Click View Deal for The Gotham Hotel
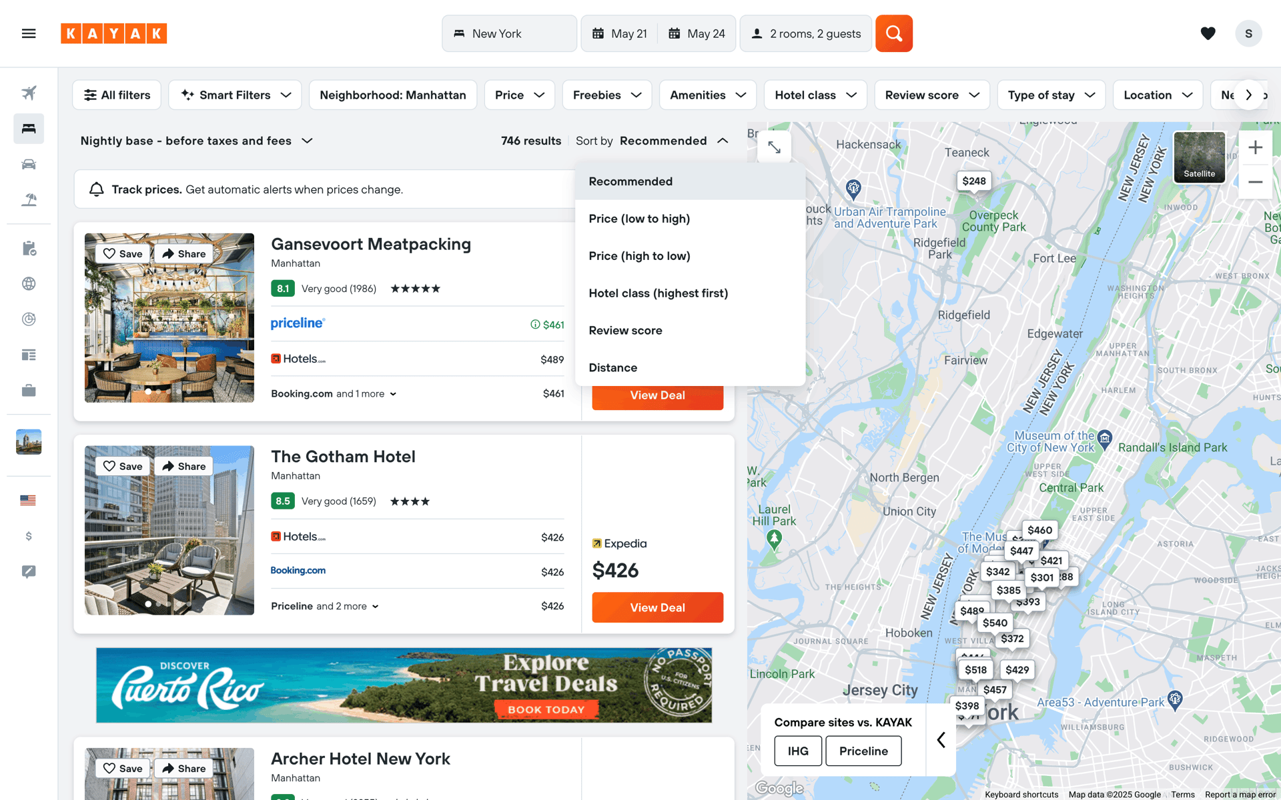The height and width of the screenshot is (800, 1281). click(x=657, y=607)
